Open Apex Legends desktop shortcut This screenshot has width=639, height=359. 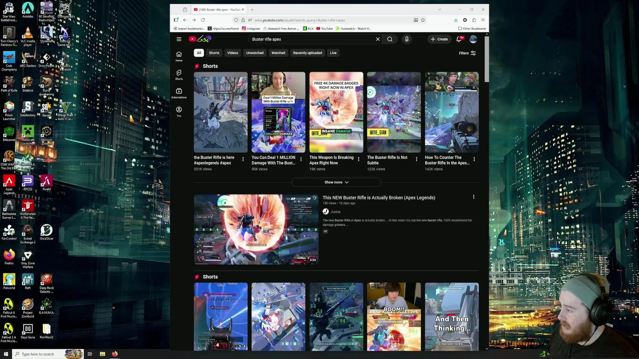pyautogui.click(x=8, y=184)
